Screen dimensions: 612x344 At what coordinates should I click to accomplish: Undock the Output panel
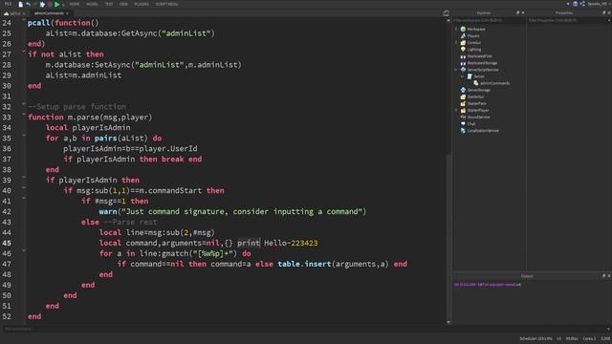coord(603,276)
